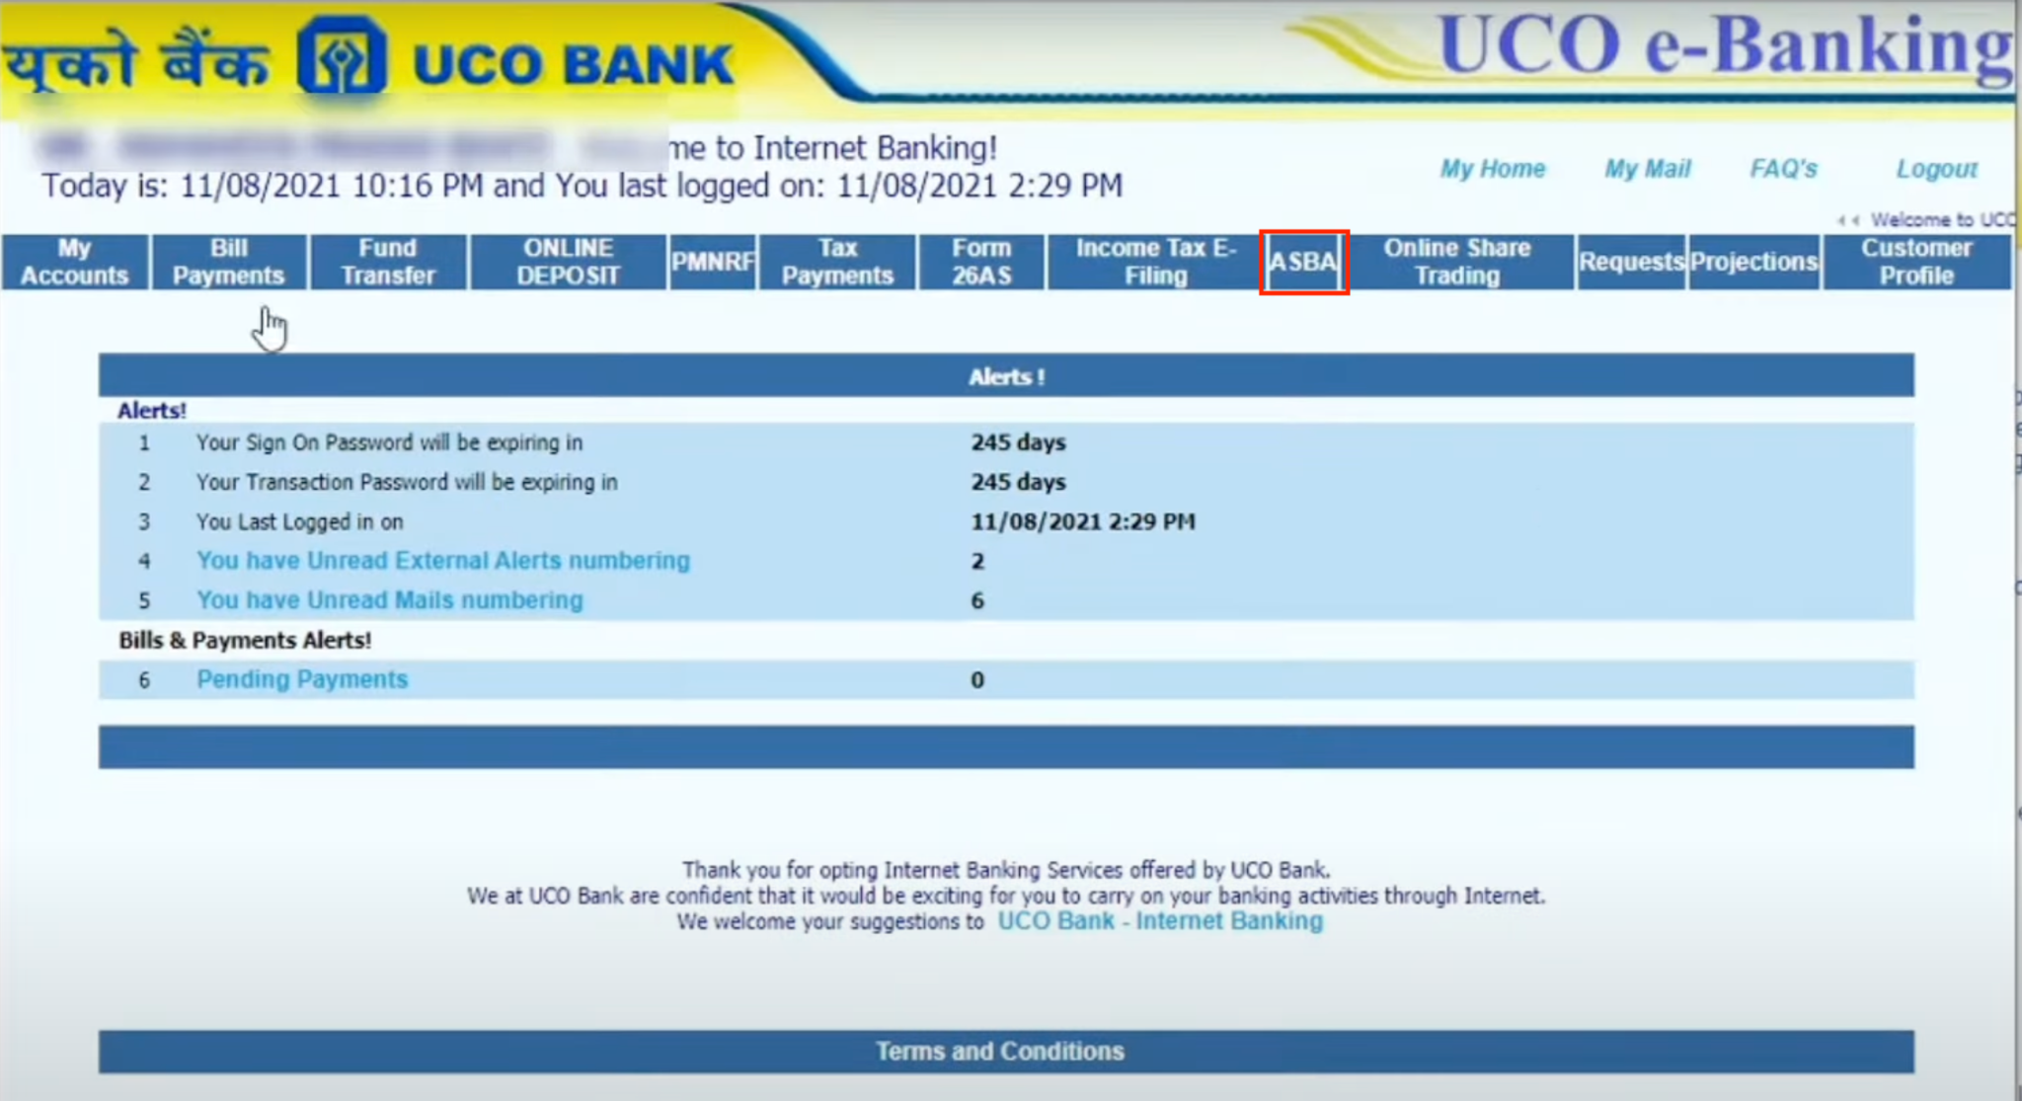
Task: Open Online Share Trading
Action: [1458, 262]
